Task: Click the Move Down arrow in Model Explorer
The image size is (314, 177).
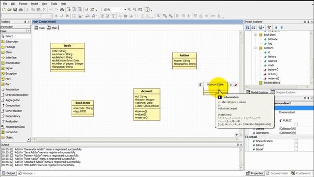Action: tap(282, 28)
